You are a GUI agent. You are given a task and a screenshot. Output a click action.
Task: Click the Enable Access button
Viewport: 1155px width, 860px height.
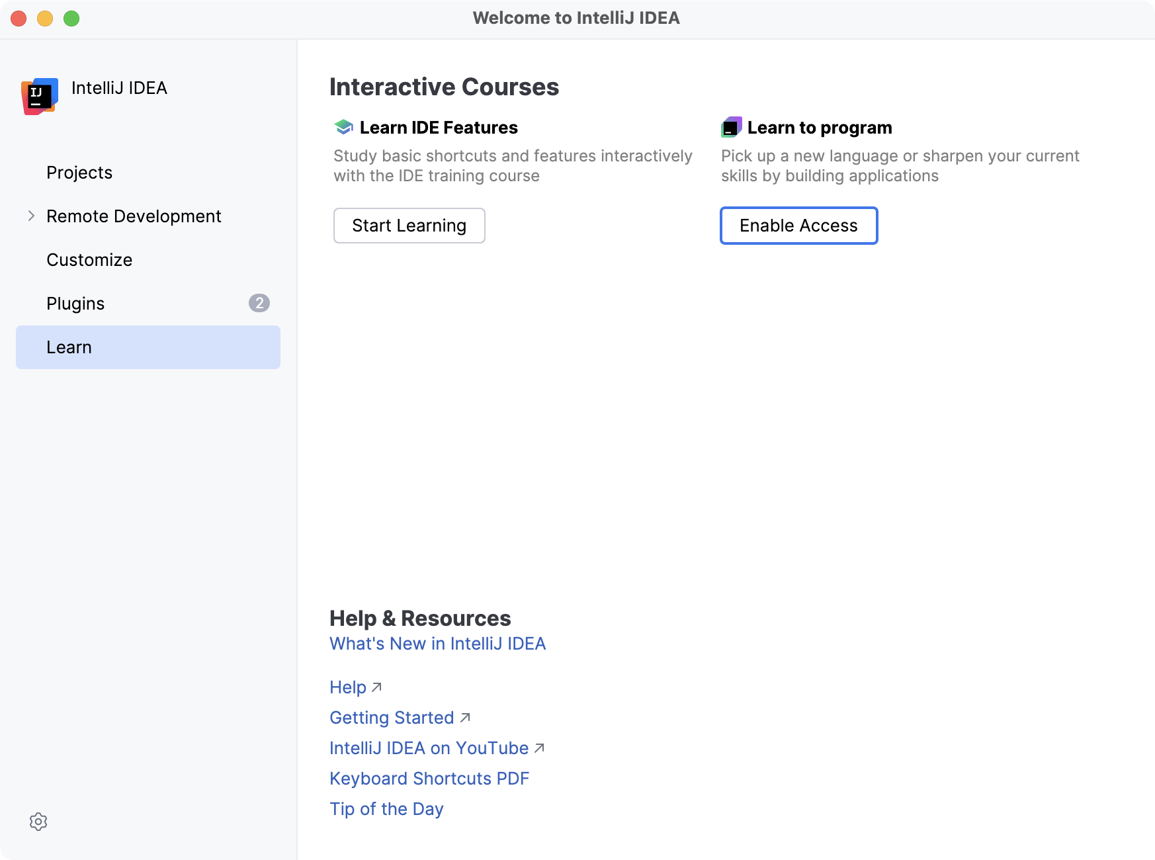(798, 226)
